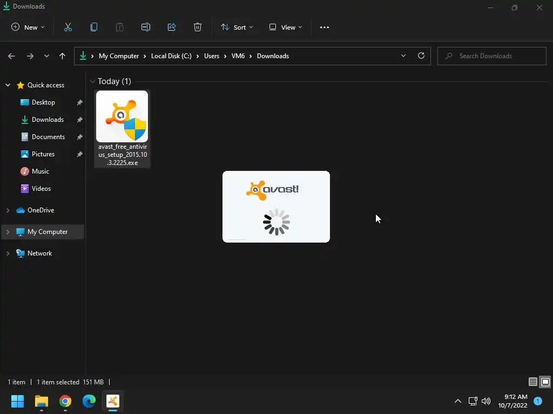This screenshot has height=414, width=553.
Task: Click Quick access label
Action: coord(46,85)
